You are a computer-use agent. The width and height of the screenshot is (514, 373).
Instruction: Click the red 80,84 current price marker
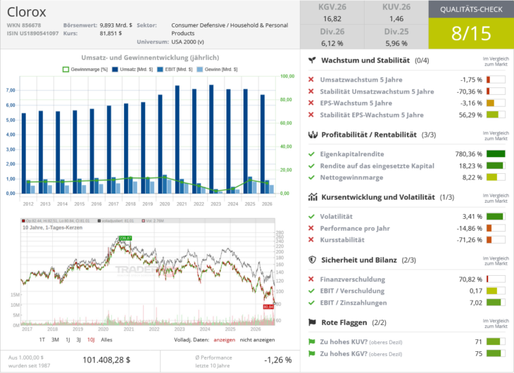(x=268, y=307)
